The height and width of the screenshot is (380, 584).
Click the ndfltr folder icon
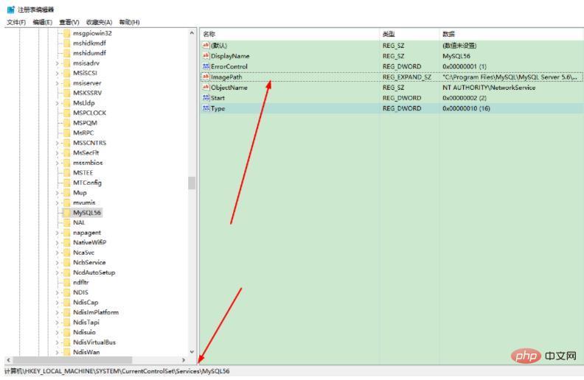coord(66,282)
